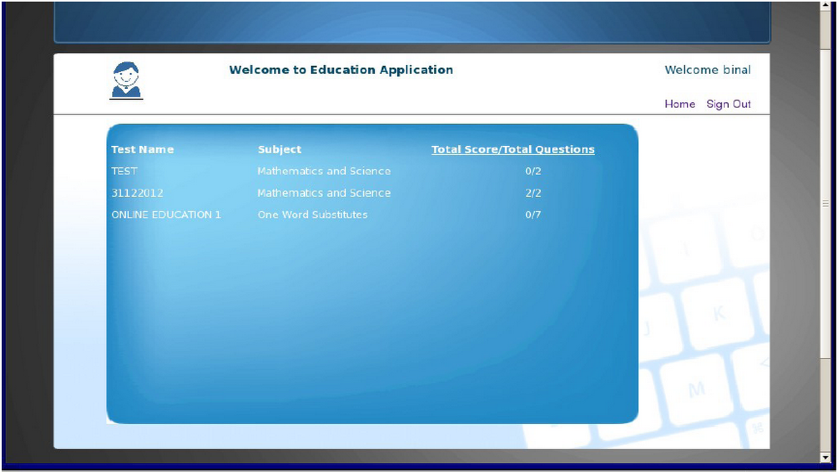Screen dimensions: 839x472
Task: Click the vertical scrollbar up arrow
Action: click(x=825, y=6)
